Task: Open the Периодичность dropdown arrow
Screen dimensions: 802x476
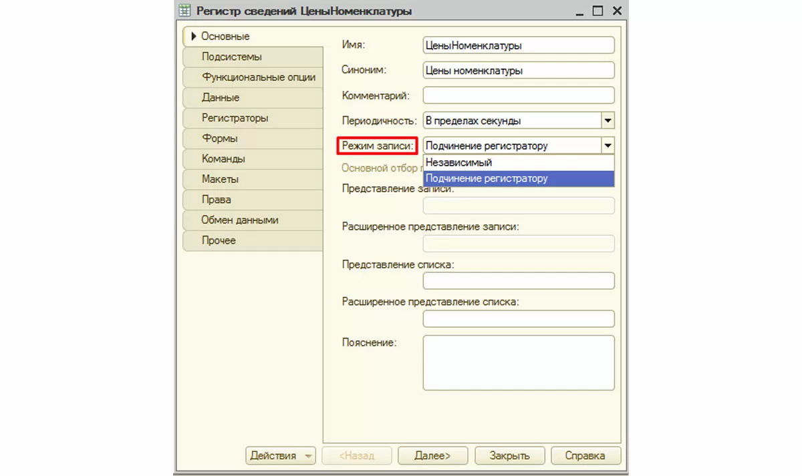Action: (608, 121)
